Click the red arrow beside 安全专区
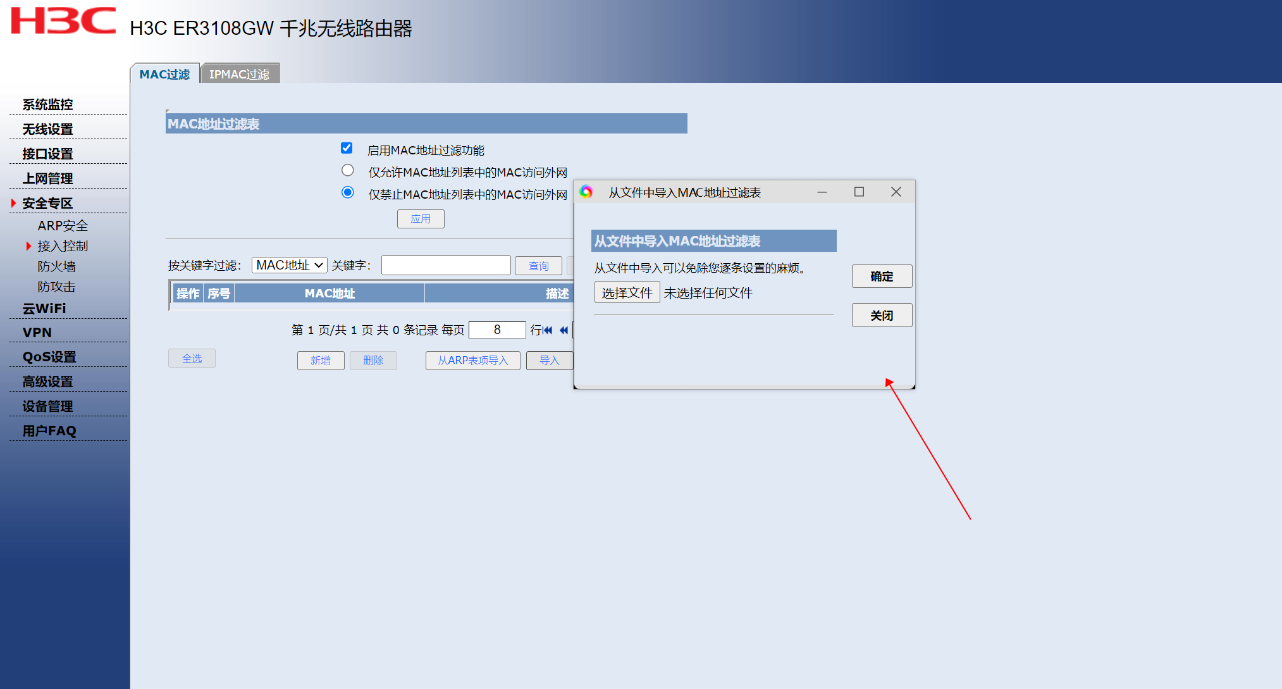 13,203
